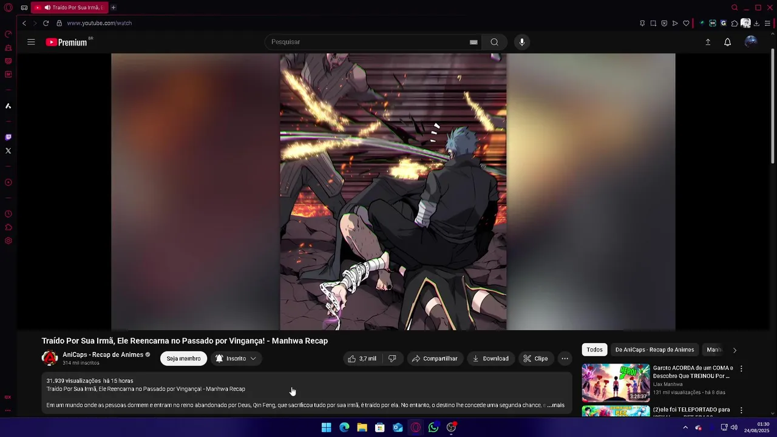View site security lock info
The image size is (777, 437).
click(59, 23)
